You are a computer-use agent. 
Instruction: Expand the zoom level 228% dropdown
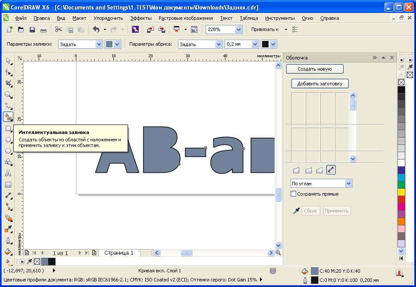click(238, 30)
